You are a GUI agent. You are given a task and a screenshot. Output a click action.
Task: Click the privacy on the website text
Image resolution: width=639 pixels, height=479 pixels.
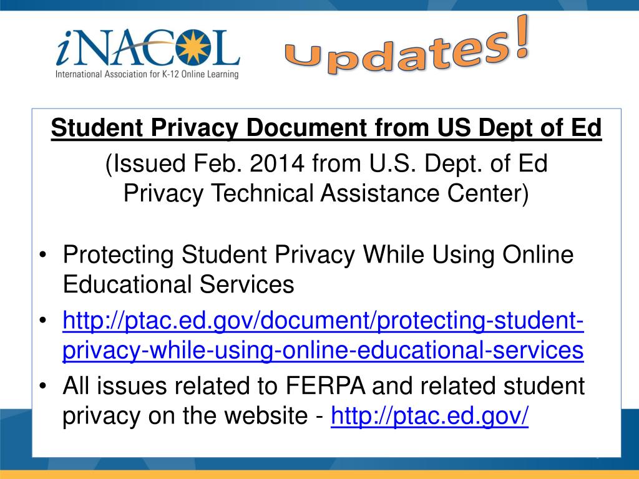click(x=188, y=416)
